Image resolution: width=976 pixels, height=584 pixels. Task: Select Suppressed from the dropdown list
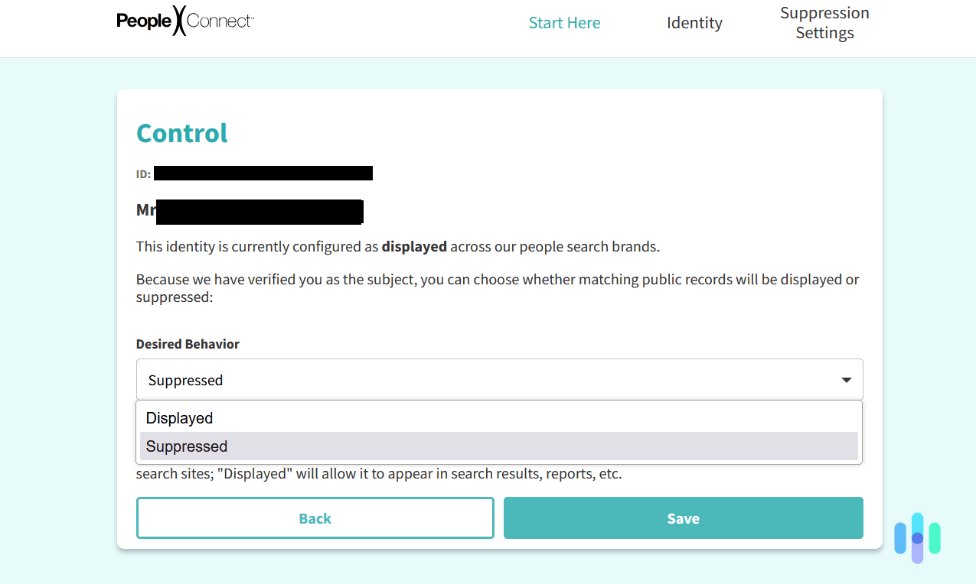pos(187,446)
